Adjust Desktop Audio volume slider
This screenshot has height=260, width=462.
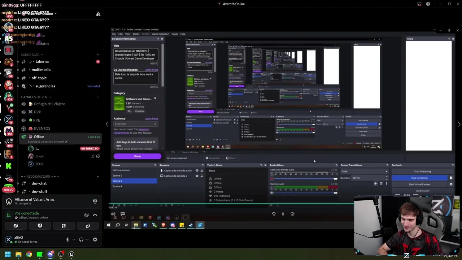point(306,192)
